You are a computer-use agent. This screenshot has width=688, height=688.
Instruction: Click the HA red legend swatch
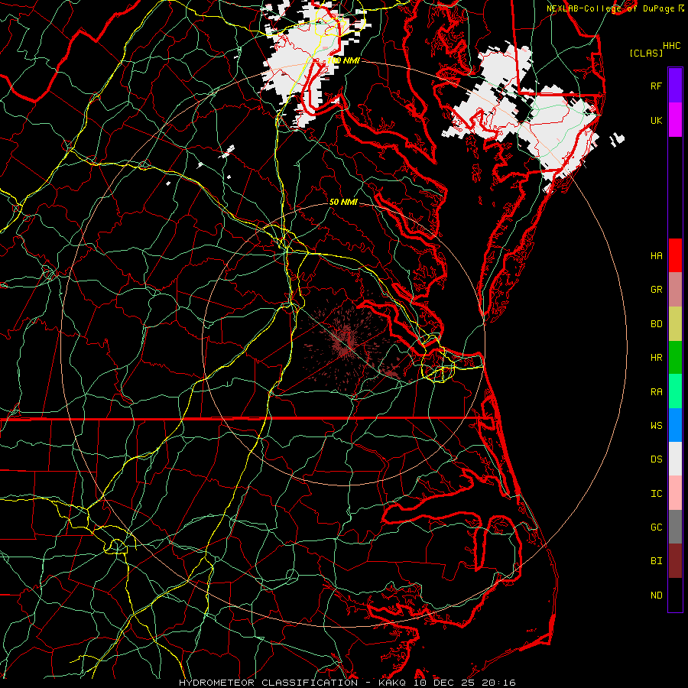point(675,255)
